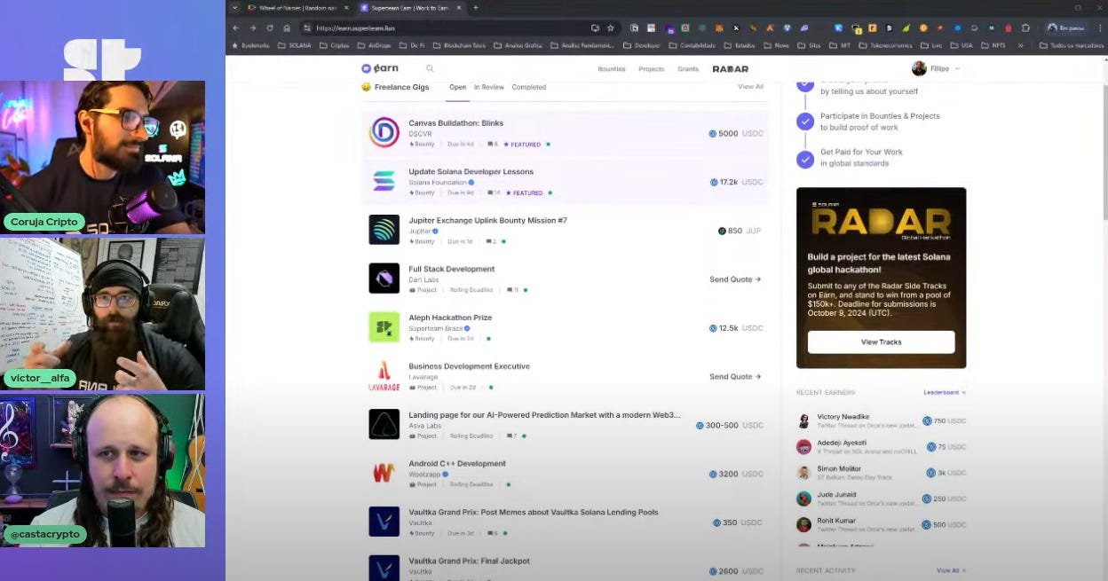
Task: Select the Vaultka Final Jackpot listing logo
Action: coord(384,568)
